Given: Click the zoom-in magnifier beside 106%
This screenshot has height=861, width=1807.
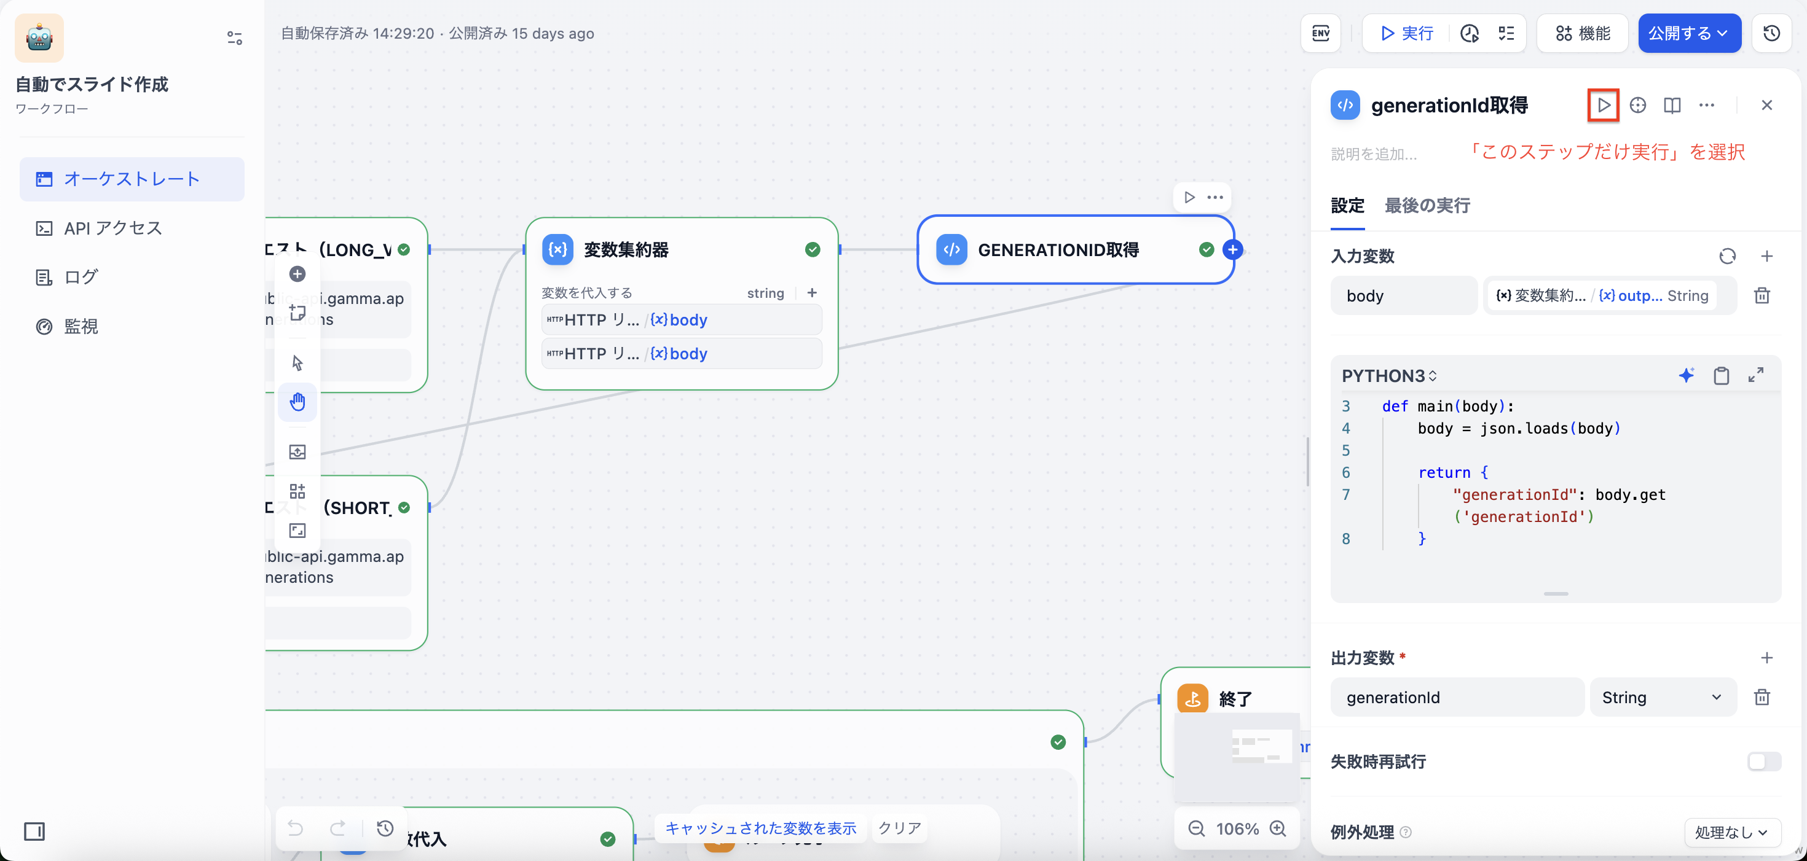Looking at the screenshot, I should (1278, 828).
